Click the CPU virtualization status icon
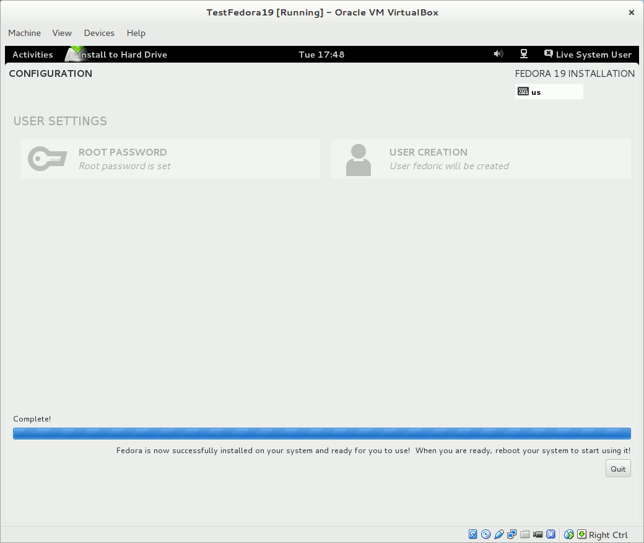Screen dimensions: 644x543 click(551, 534)
